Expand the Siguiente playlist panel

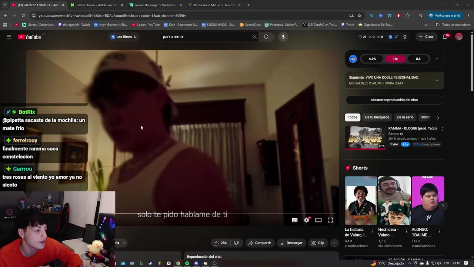pos(437,80)
